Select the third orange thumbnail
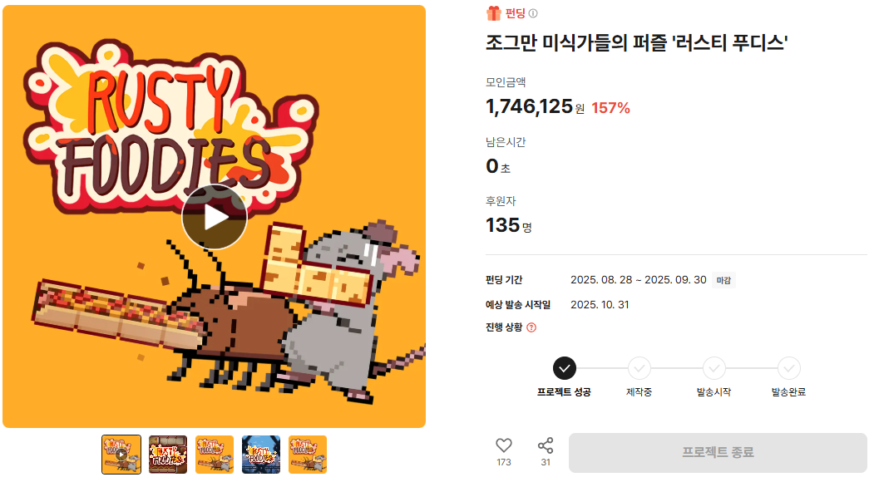Screen dimensions: 874x482 click(x=215, y=455)
